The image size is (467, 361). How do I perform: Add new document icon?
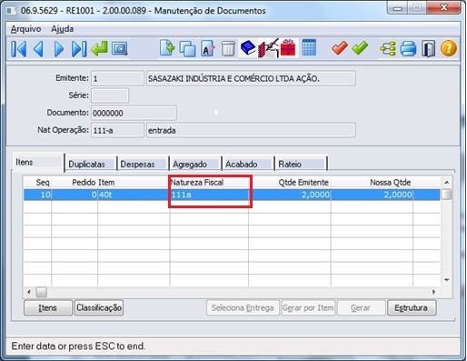[167, 48]
